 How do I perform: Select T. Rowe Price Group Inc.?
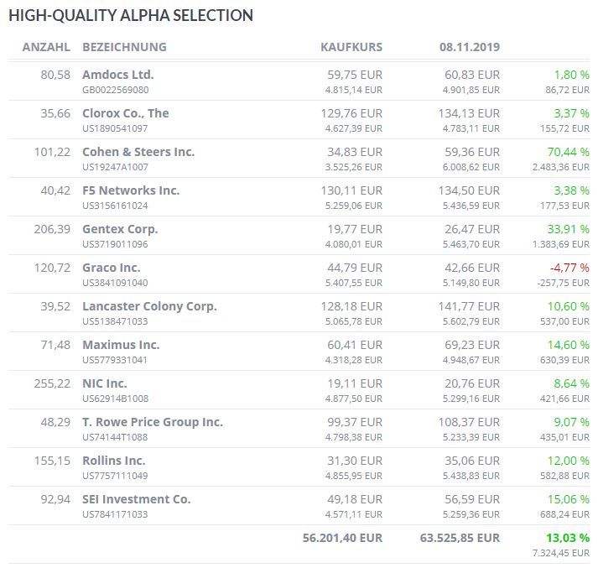tap(153, 422)
